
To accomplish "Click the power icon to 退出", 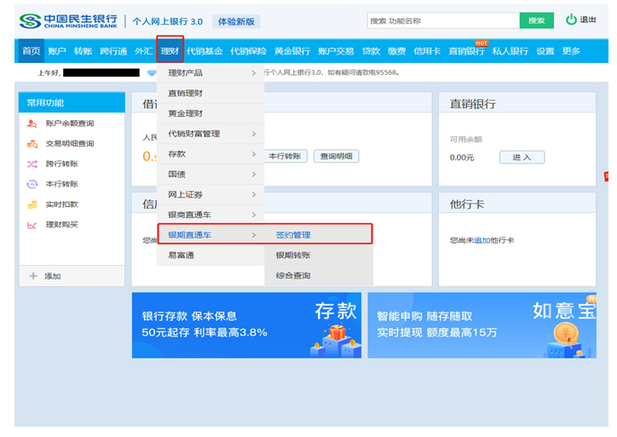I will click(571, 20).
